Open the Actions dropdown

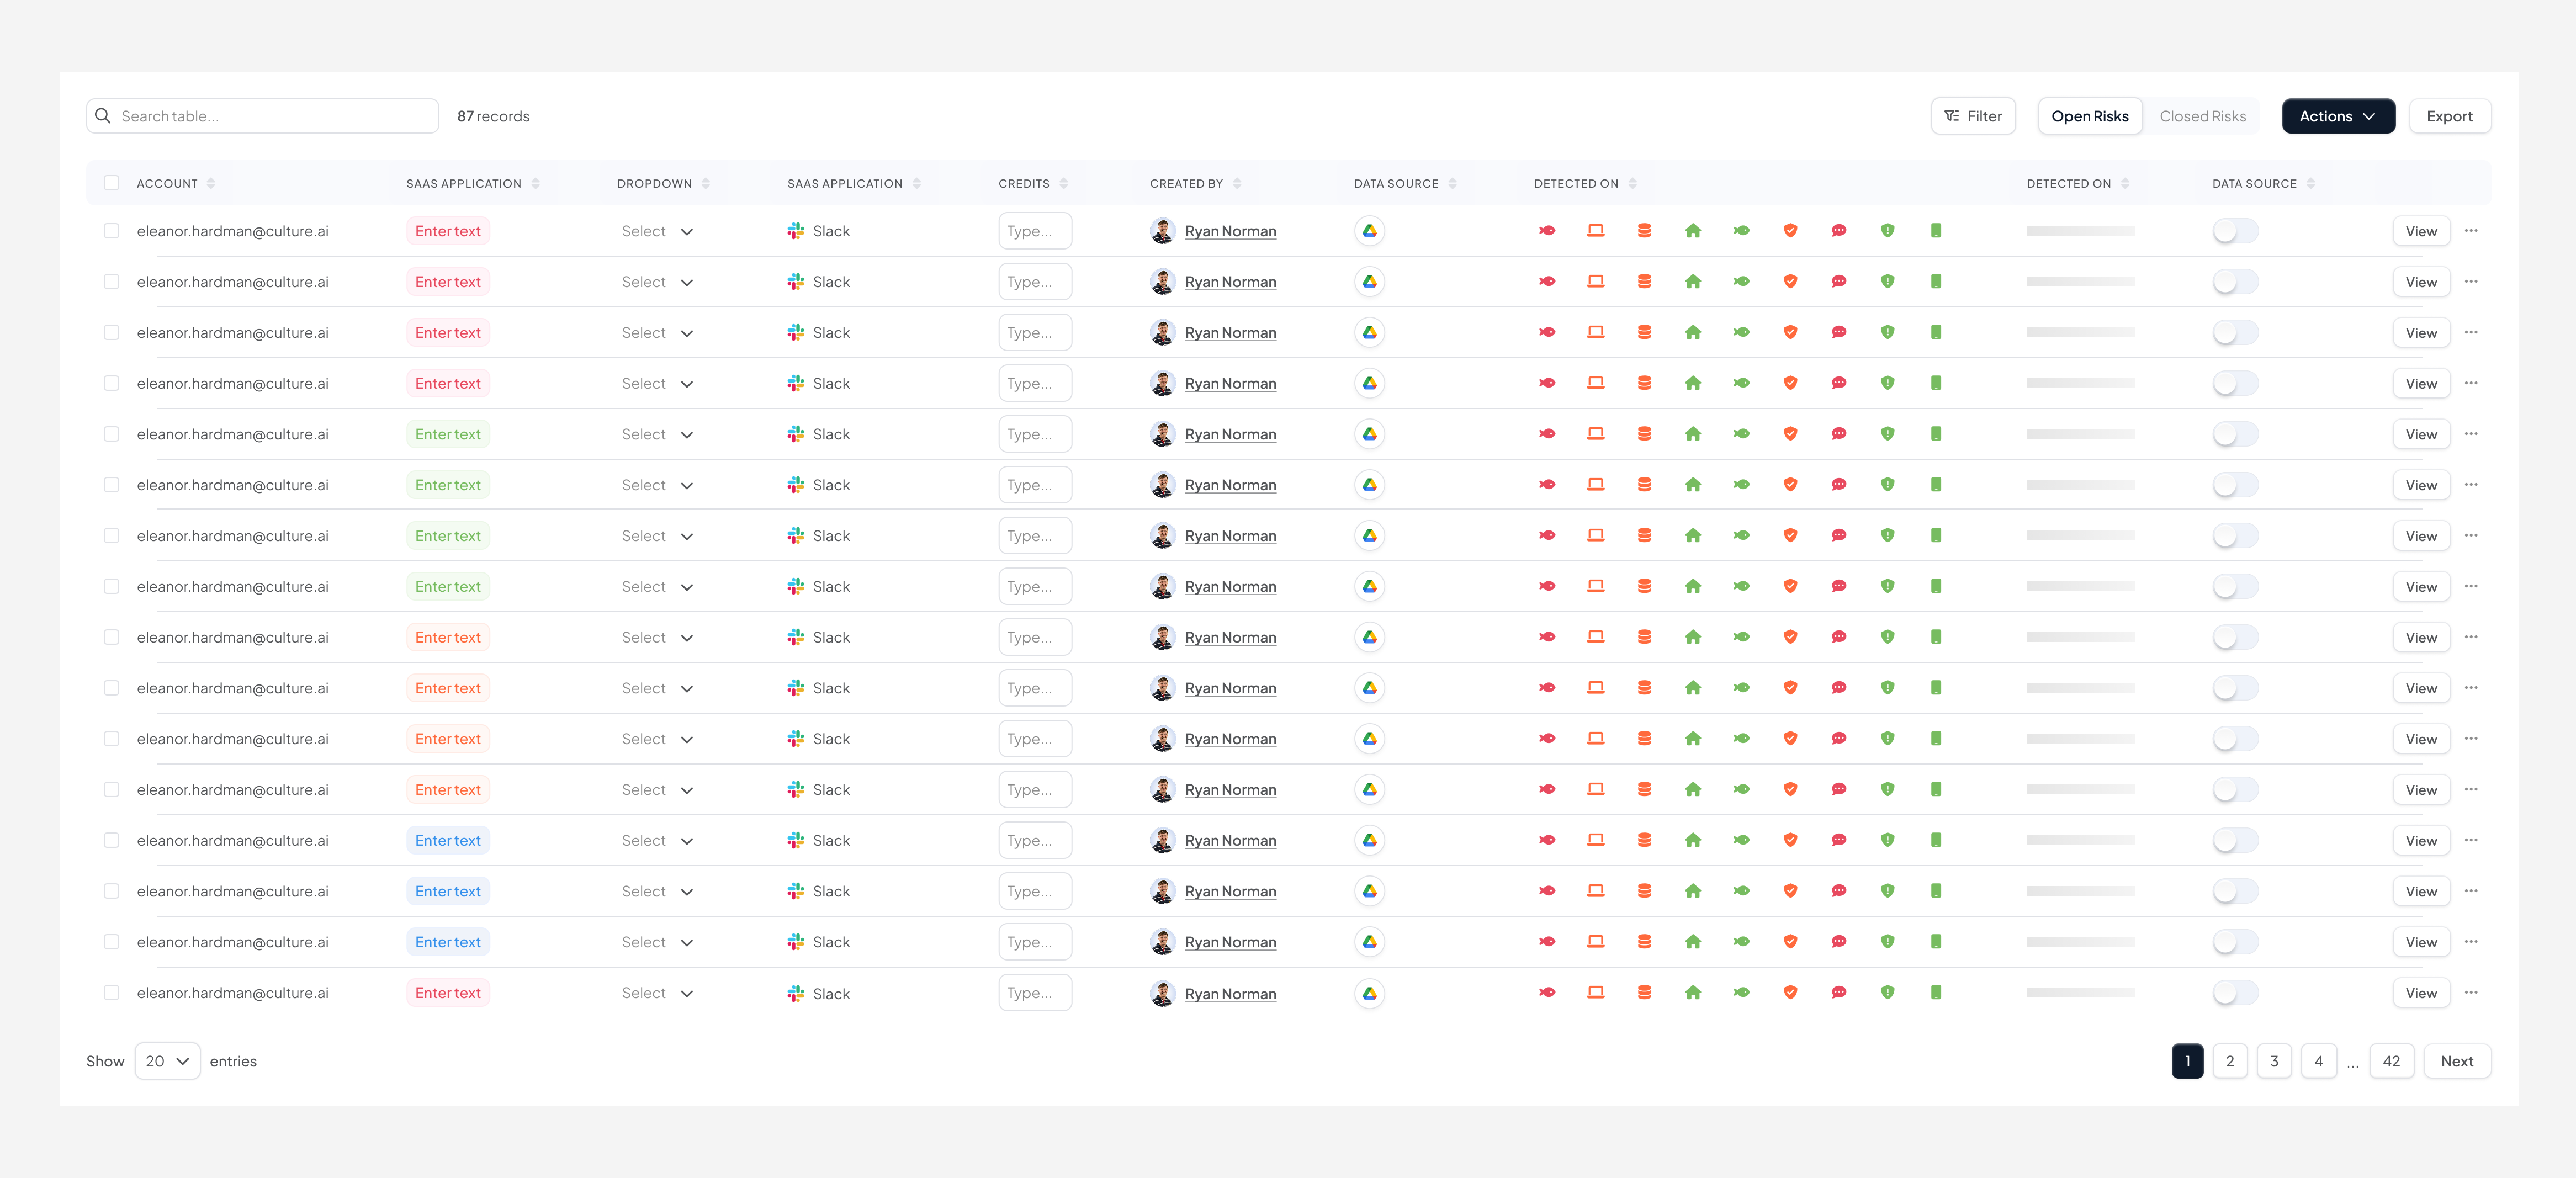tap(2338, 115)
